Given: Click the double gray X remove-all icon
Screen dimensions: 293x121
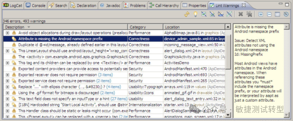Looking at the screenshot, I should click(x=249, y=14).
